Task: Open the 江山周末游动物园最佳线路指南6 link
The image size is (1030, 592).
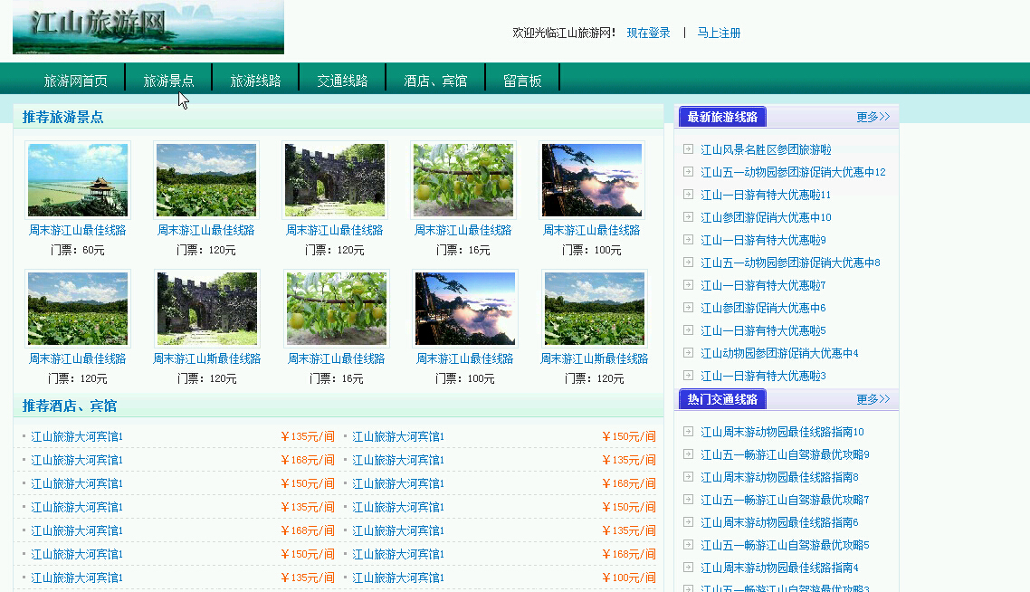Action: (779, 523)
